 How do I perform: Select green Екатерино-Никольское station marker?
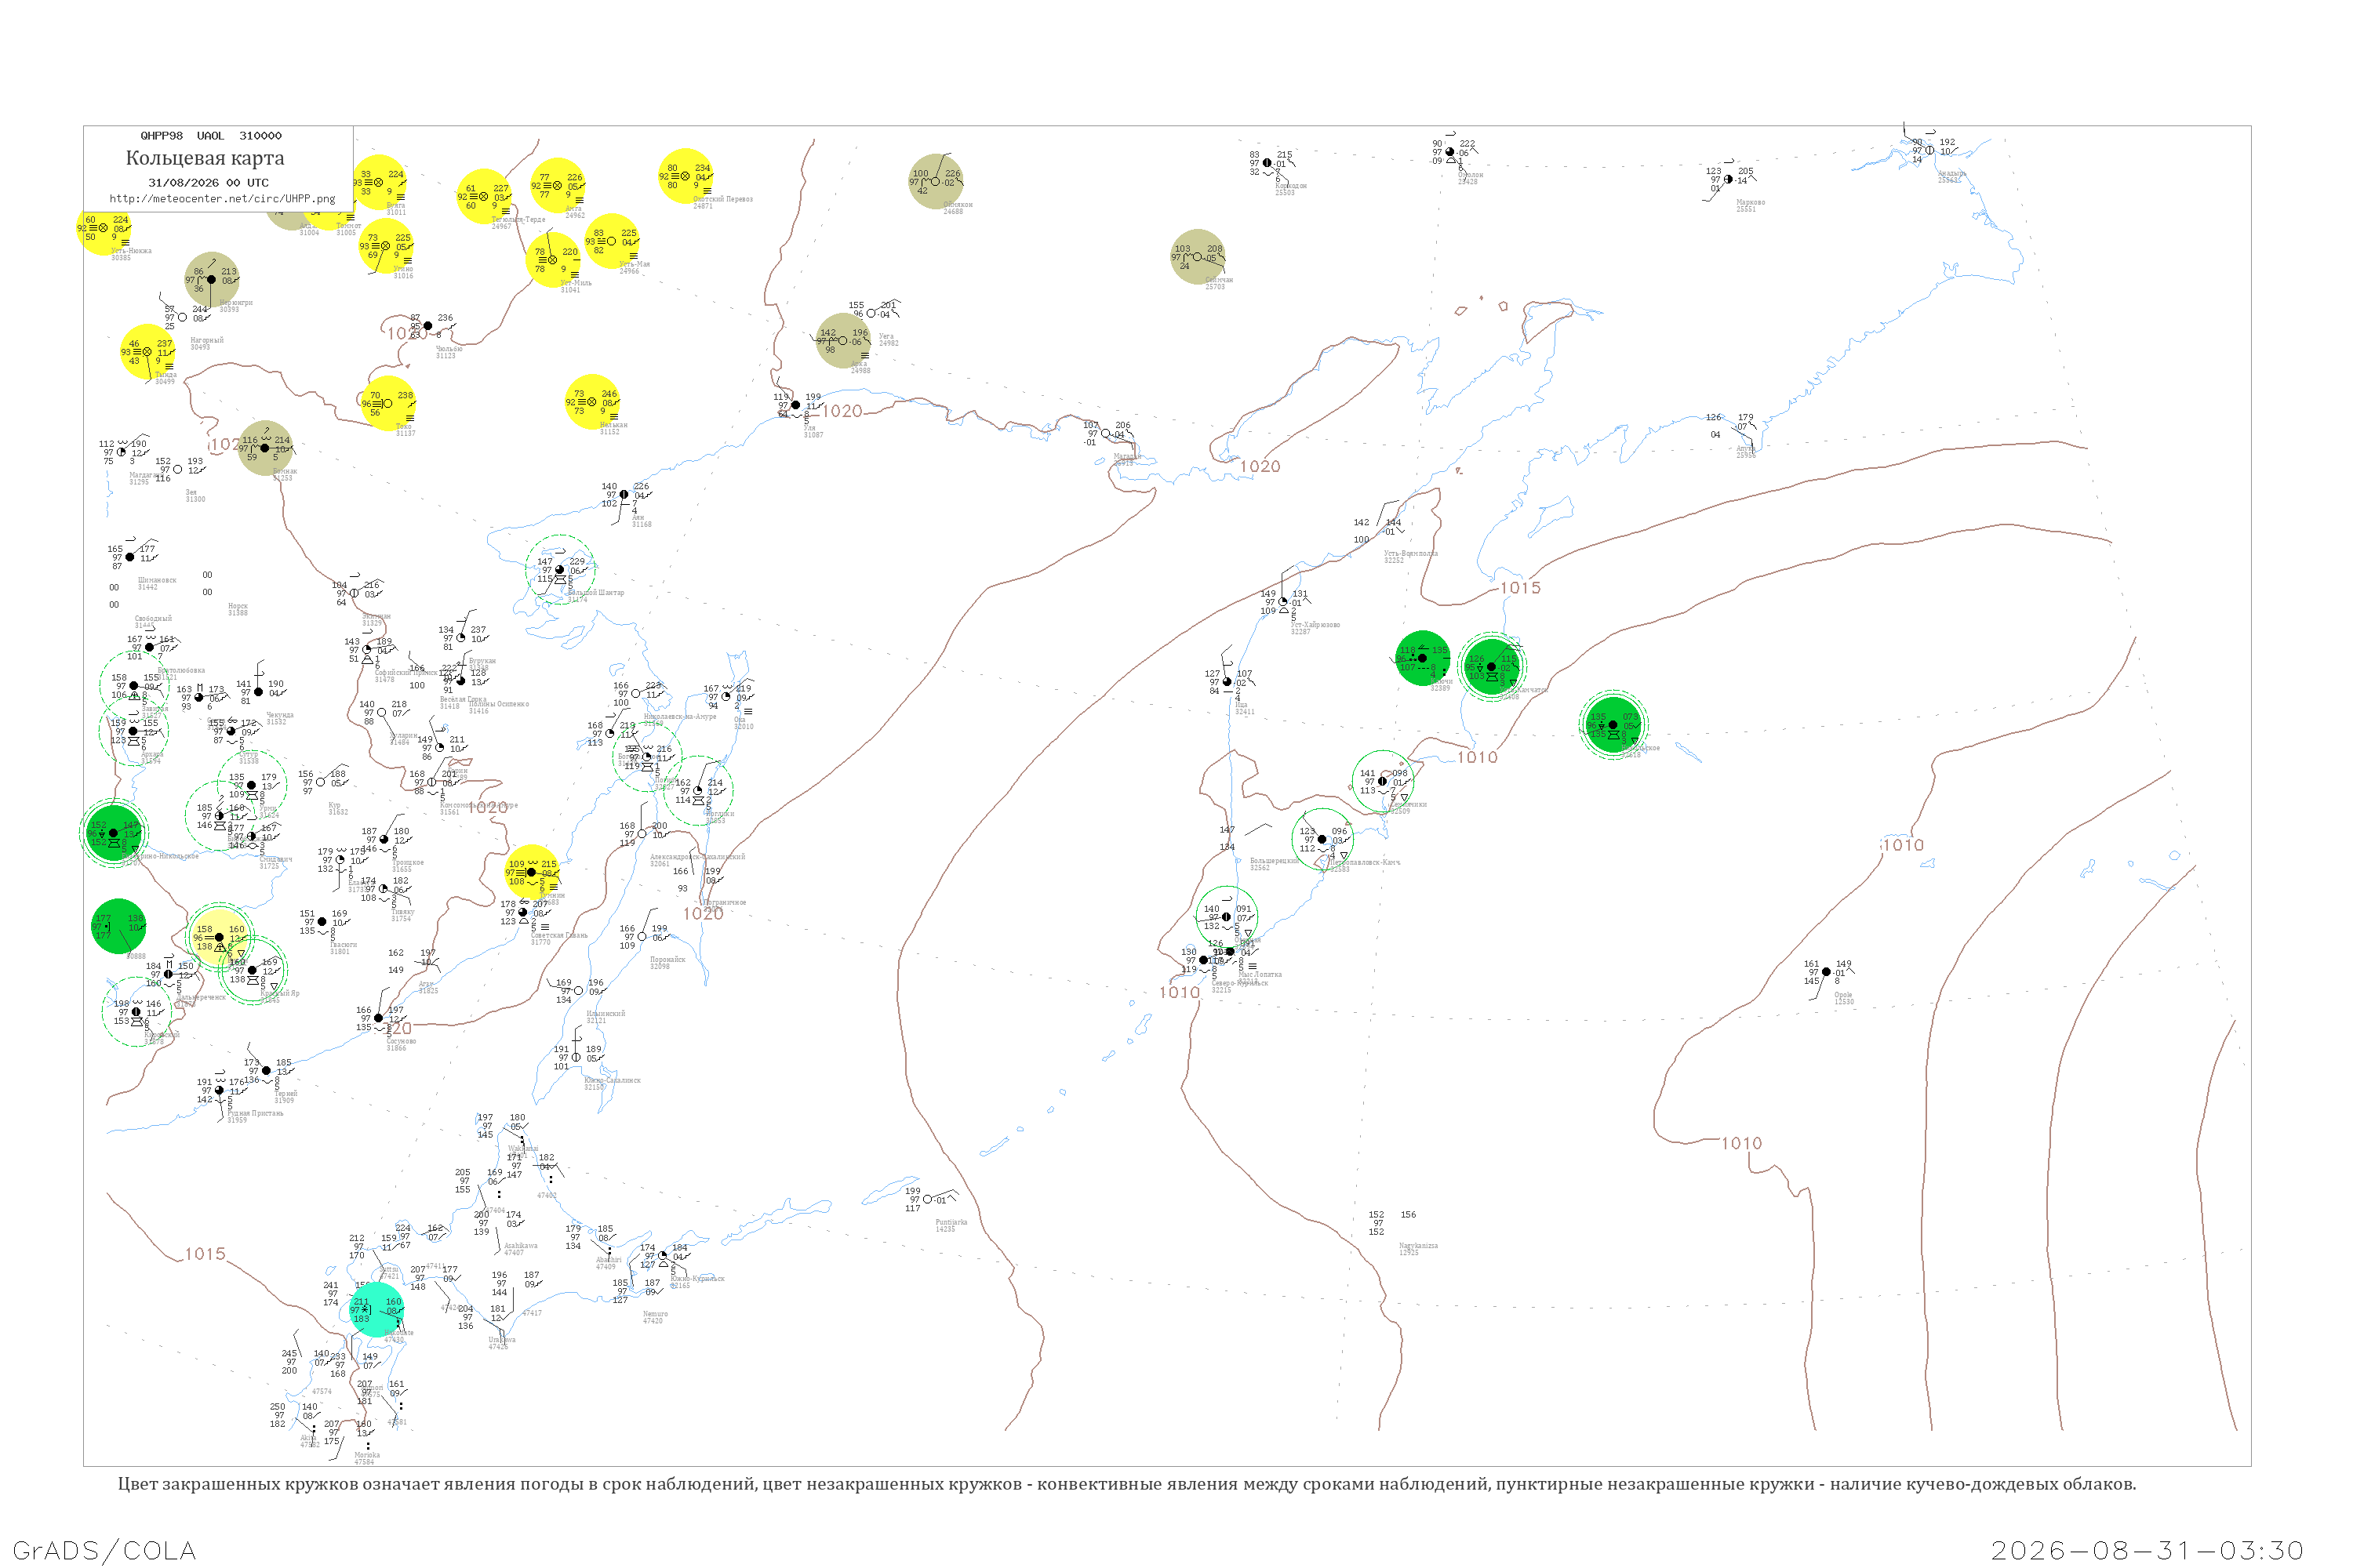click(x=113, y=832)
